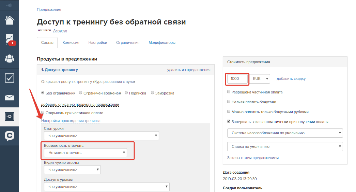Check 'Можно оплатить только бонусными рублями'
Screen dimensions: 356x192
point(229,111)
